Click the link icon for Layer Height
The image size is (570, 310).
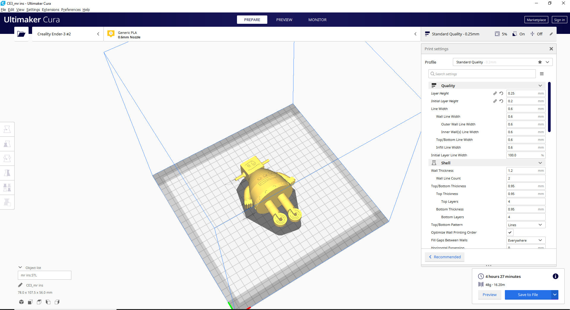point(495,93)
